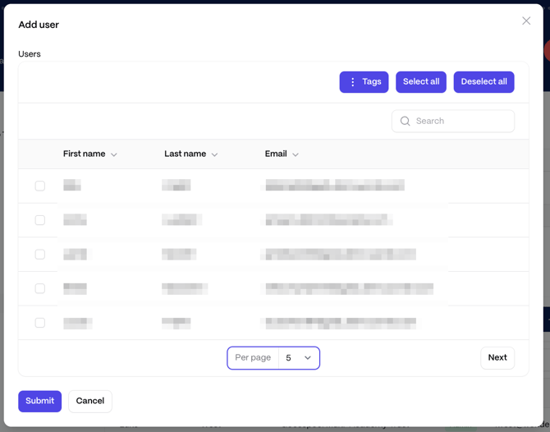The image size is (550, 432).
Task: Click Deselect all button
Action: point(484,82)
